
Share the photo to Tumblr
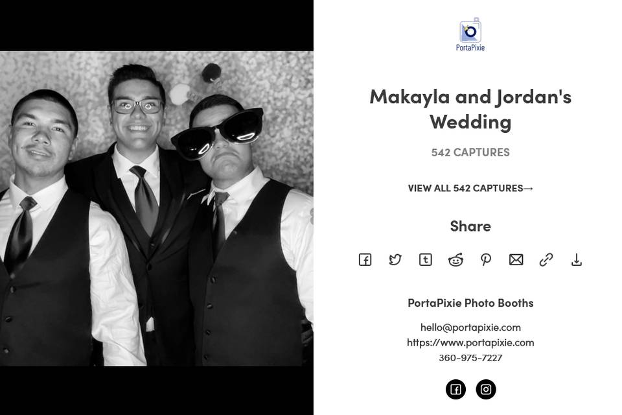pos(425,260)
